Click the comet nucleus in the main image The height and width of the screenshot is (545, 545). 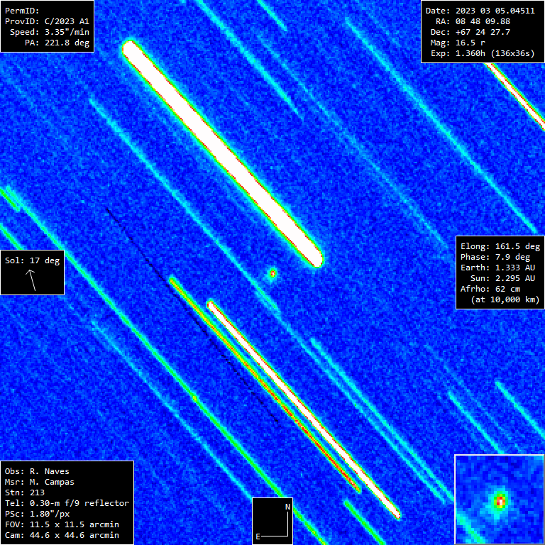pyautogui.click(x=272, y=274)
